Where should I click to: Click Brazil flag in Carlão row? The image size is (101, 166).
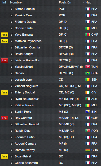tap(88, 73)
